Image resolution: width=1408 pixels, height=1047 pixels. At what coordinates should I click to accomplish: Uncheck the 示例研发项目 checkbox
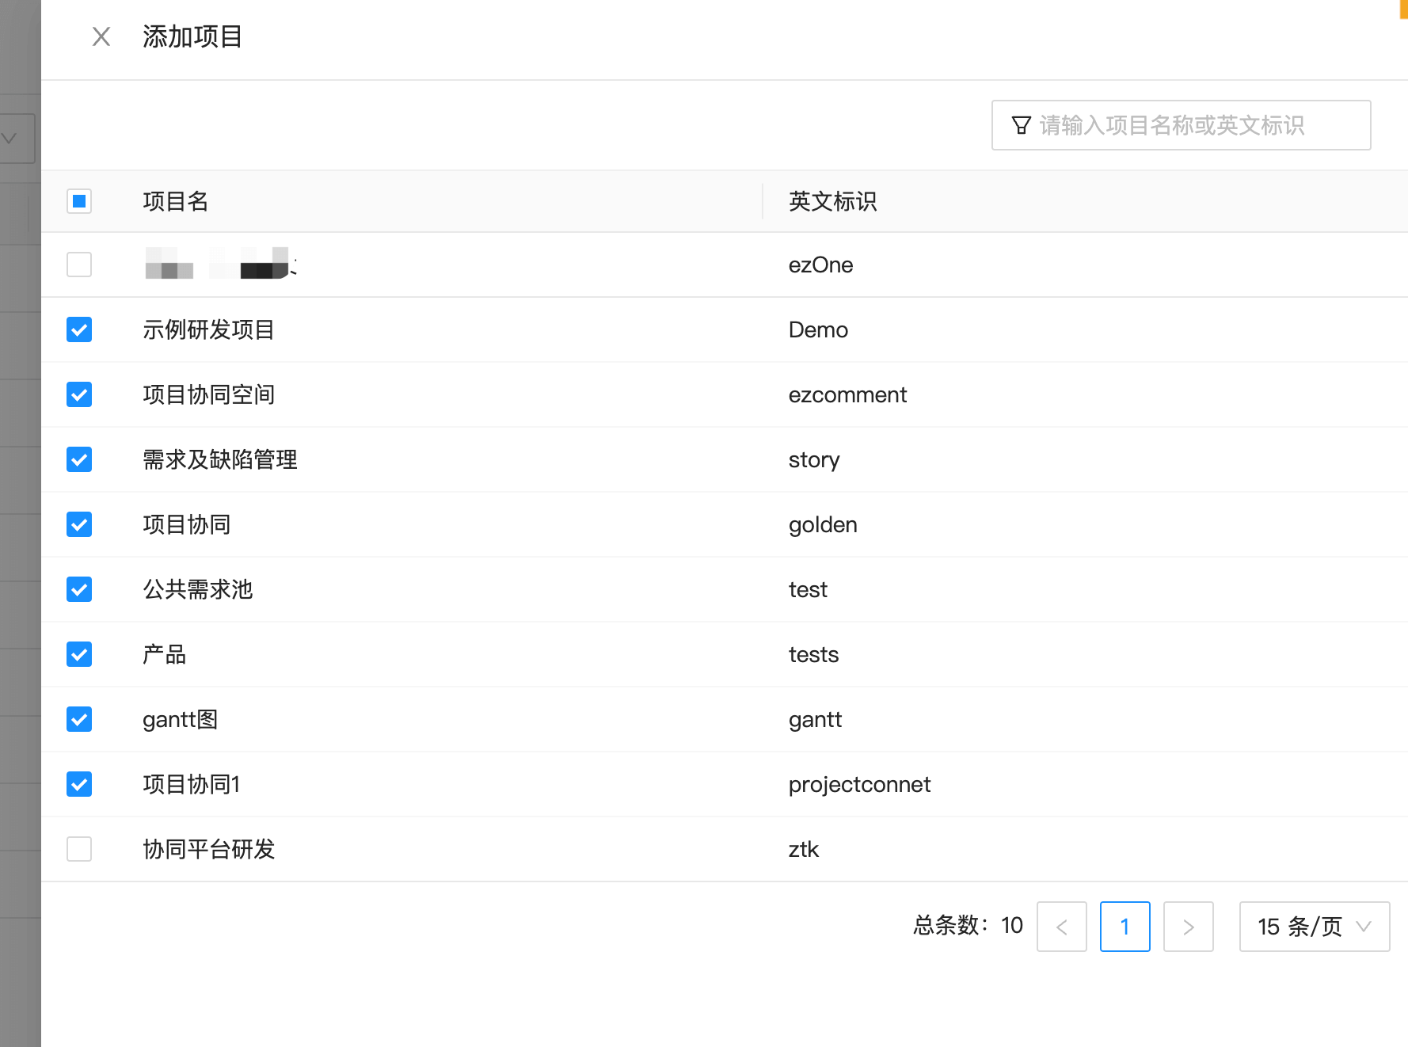pos(79,329)
